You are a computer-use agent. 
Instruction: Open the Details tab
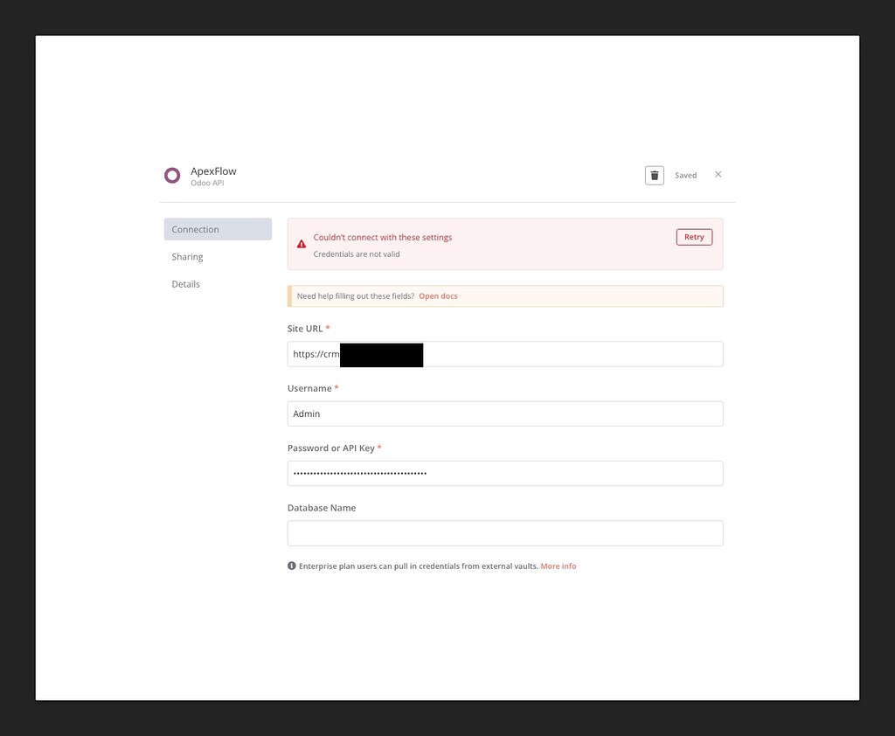pos(185,283)
